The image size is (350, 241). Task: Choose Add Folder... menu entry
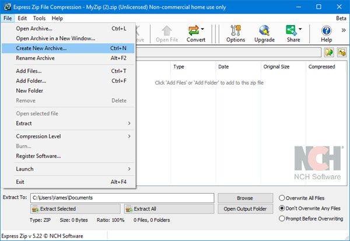(68, 81)
